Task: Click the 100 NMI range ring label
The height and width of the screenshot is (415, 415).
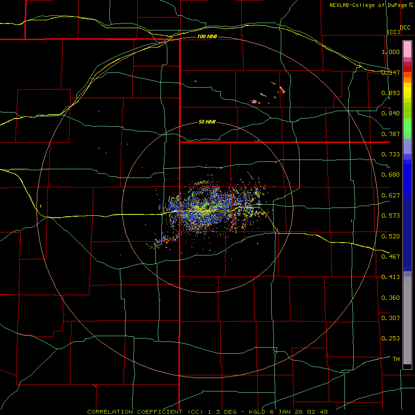Action: pyautogui.click(x=207, y=36)
